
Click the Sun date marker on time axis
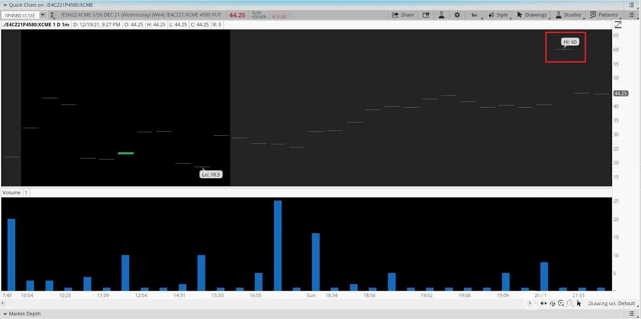[311, 295]
